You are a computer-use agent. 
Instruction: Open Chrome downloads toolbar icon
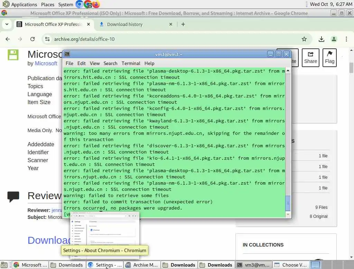[x=321, y=39]
